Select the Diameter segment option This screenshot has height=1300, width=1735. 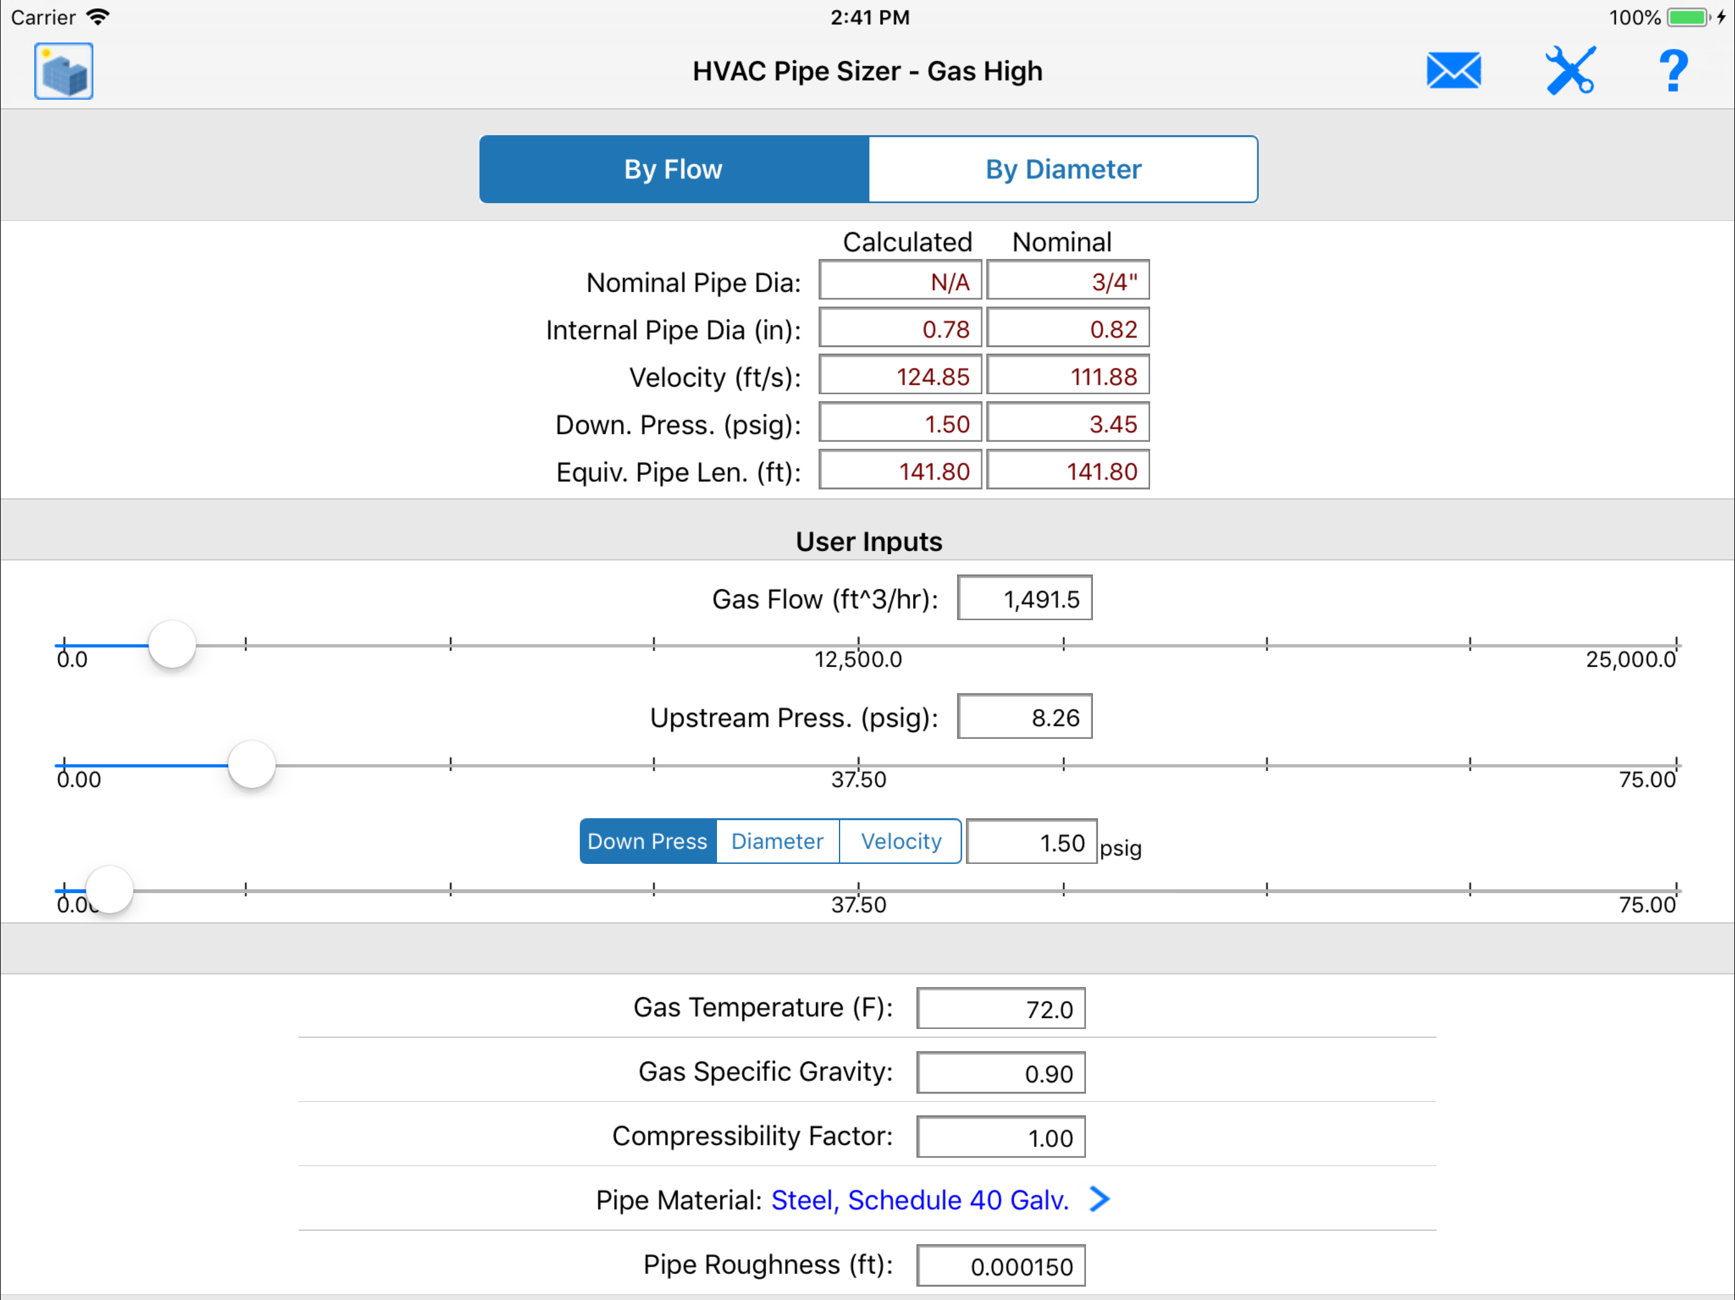coord(777,841)
